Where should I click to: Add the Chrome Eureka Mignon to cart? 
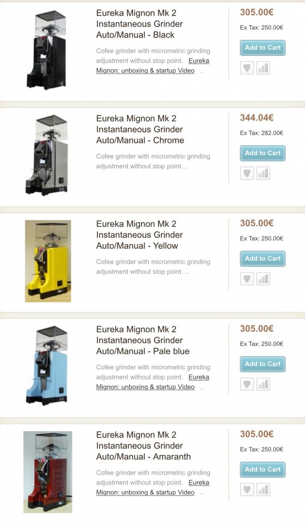[x=263, y=153]
